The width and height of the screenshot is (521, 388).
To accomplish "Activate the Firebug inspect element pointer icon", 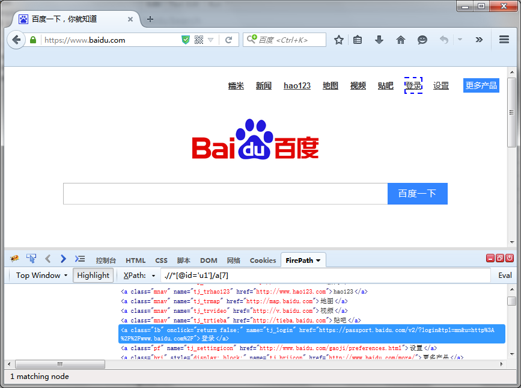I will tap(31, 259).
